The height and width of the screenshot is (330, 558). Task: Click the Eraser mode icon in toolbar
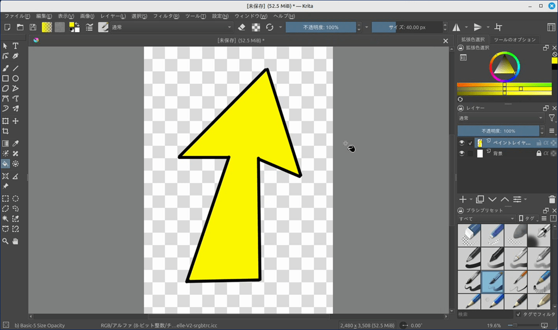(242, 27)
